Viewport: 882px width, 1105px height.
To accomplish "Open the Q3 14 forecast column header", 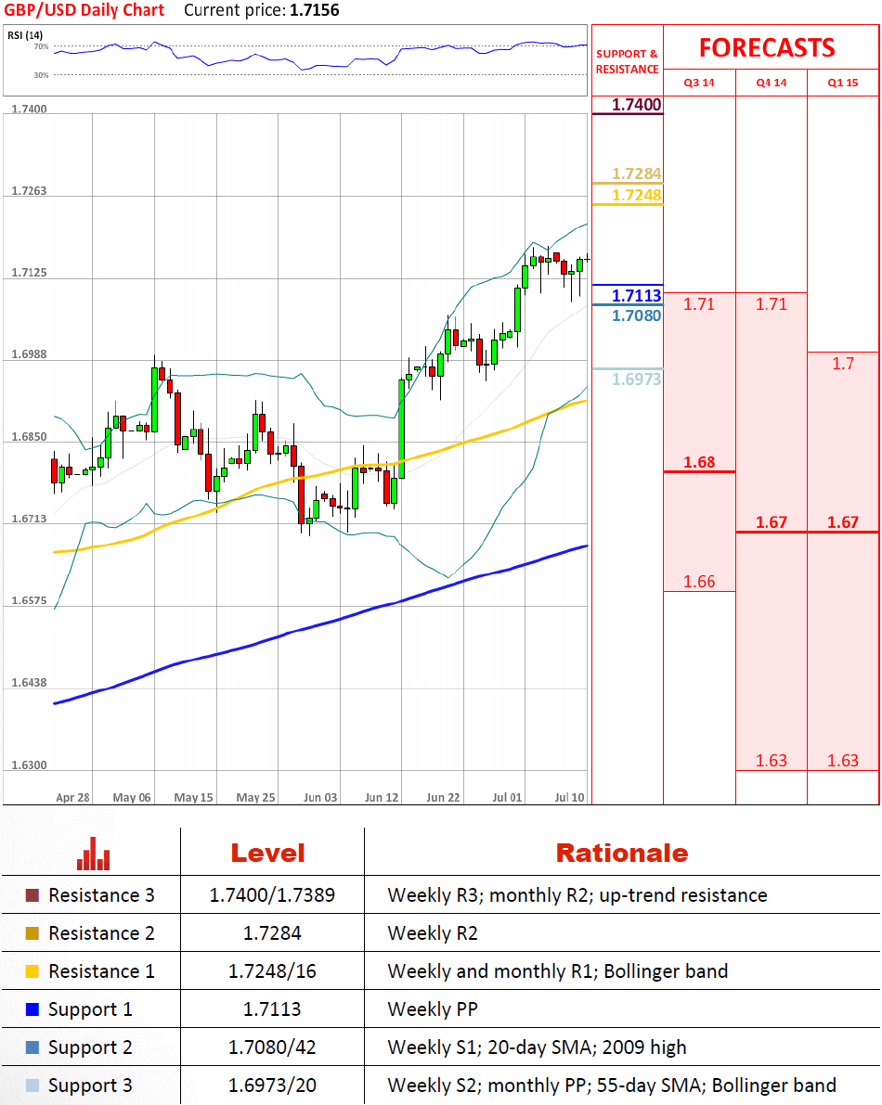I will pos(699,84).
